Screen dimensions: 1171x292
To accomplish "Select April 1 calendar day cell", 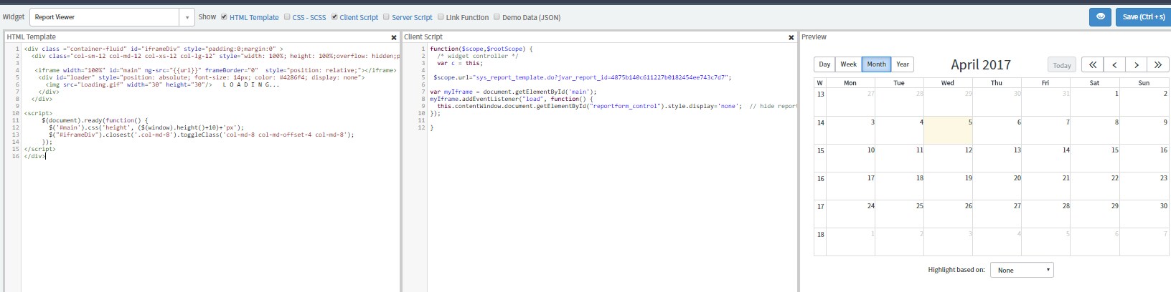I will [x=1094, y=102].
